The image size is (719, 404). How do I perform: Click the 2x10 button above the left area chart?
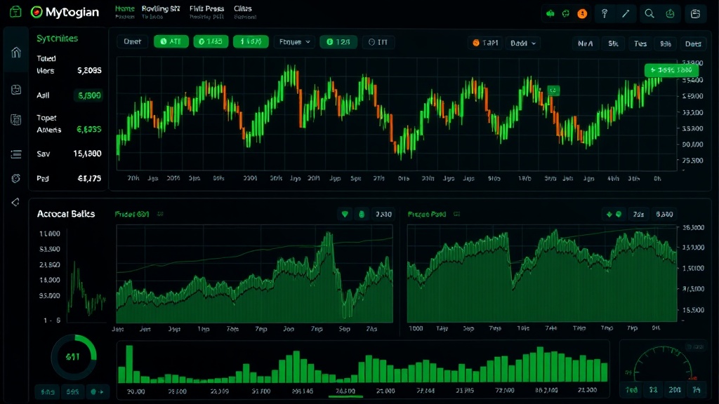click(x=384, y=214)
